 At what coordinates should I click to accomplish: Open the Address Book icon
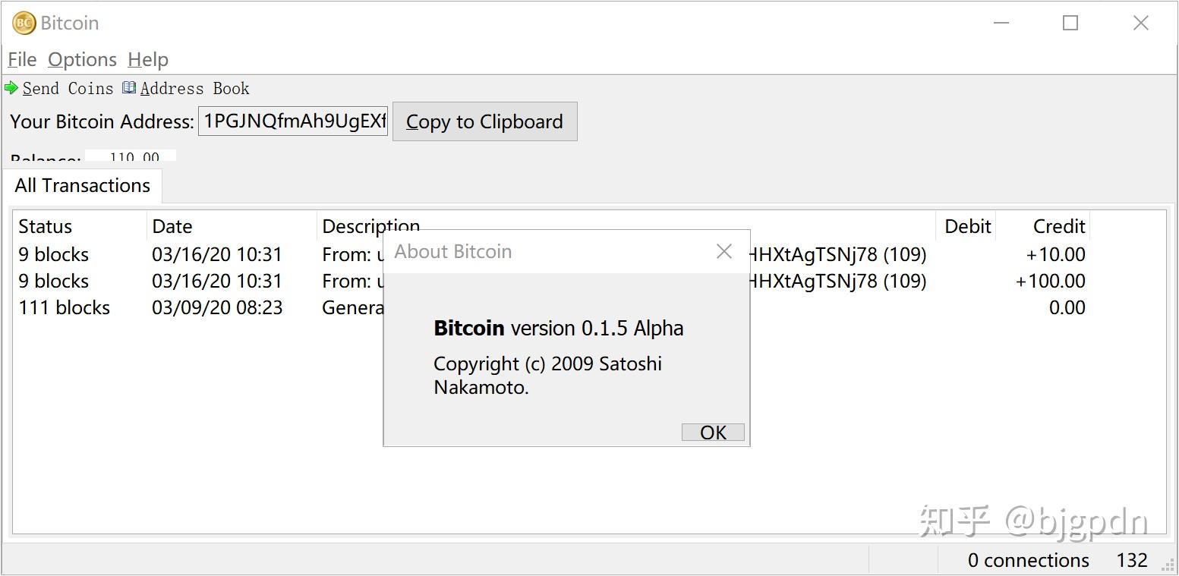129,88
